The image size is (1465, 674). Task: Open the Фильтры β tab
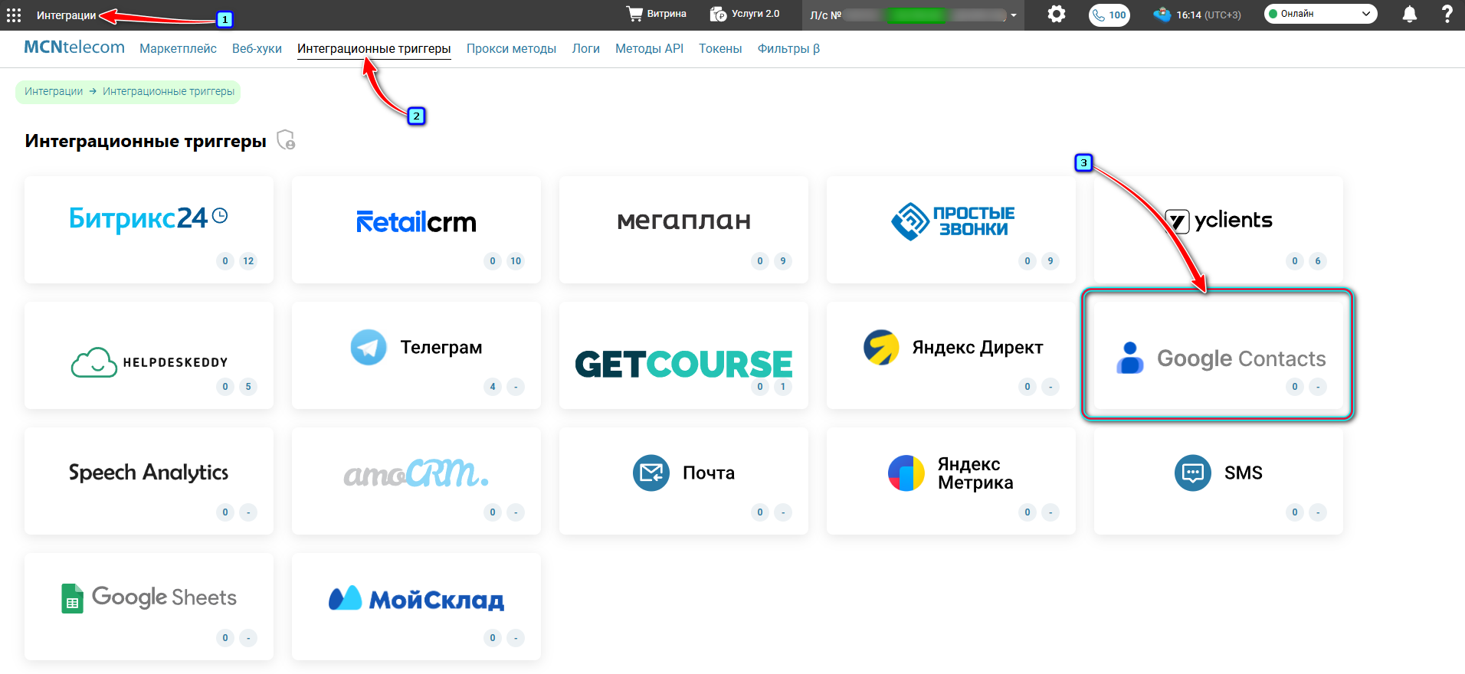point(788,49)
